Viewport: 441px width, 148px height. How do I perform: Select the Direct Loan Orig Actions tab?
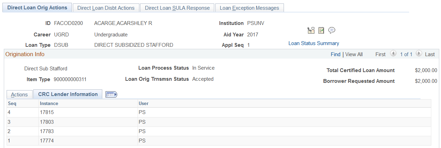[x=37, y=8]
